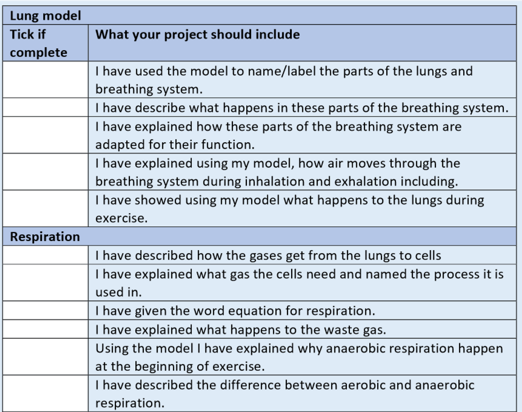The image size is (522, 412).
Task: Select the Respiration section heading
Action: point(259,237)
